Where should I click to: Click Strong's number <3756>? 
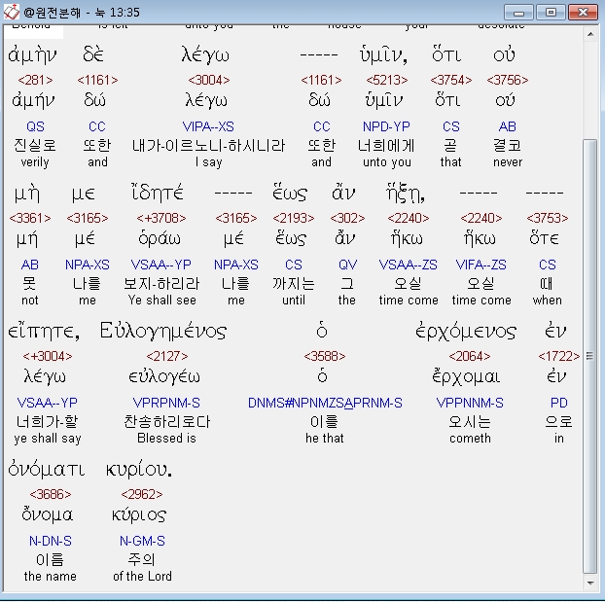[508, 80]
